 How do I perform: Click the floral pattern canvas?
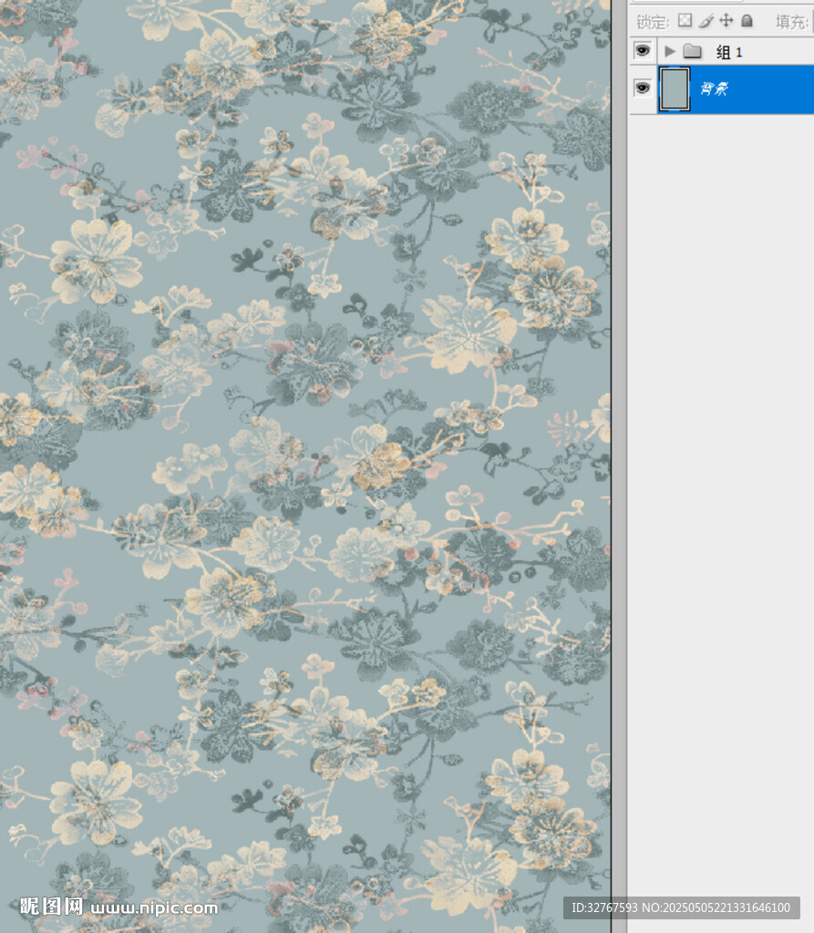[304, 466]
